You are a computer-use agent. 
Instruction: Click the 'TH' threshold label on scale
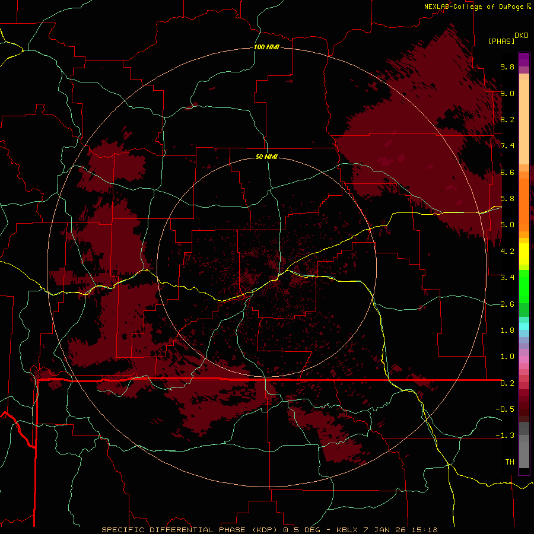[510, 462]
